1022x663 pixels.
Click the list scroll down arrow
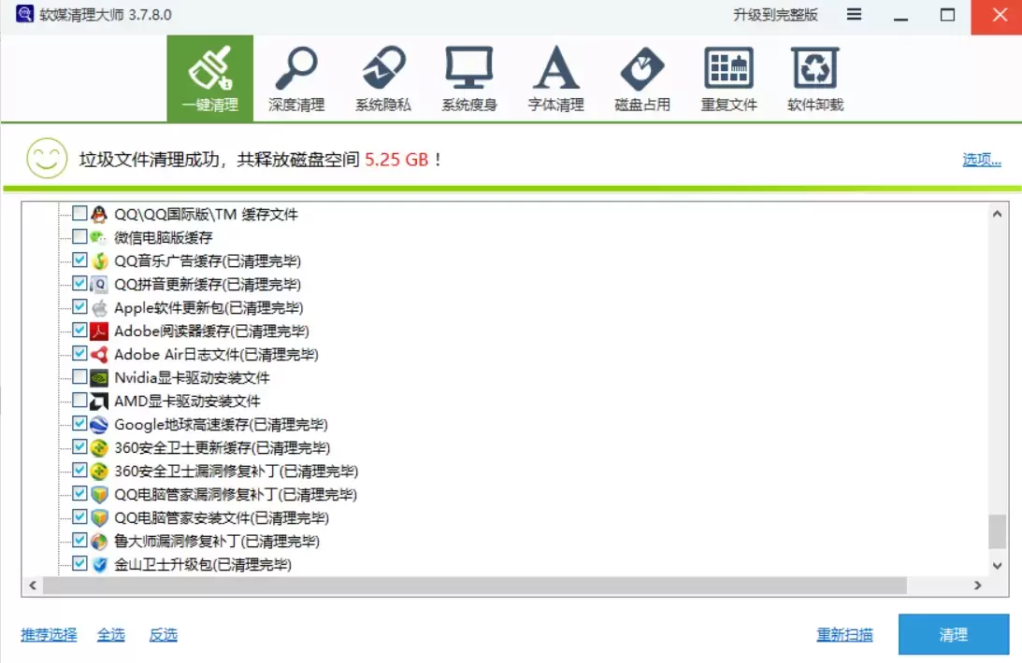coord(998,566)
